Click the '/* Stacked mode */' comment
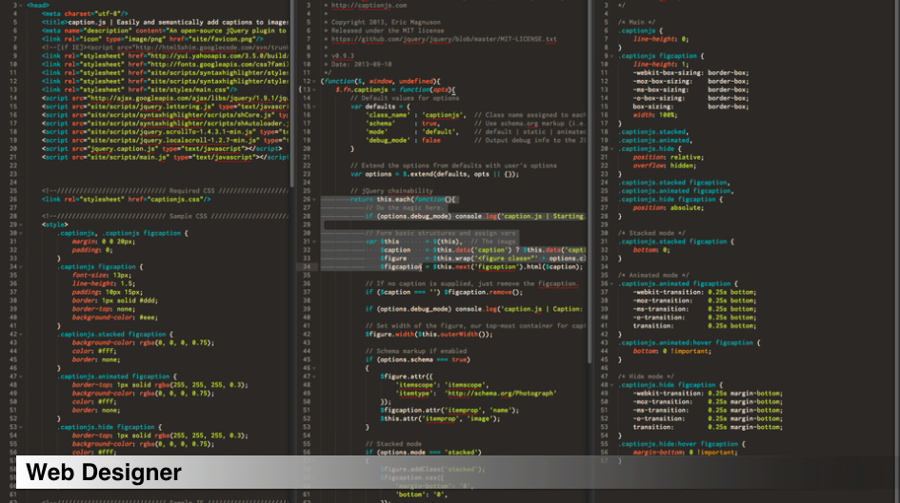This screenshot has height=503, width=900. [651, 233]
